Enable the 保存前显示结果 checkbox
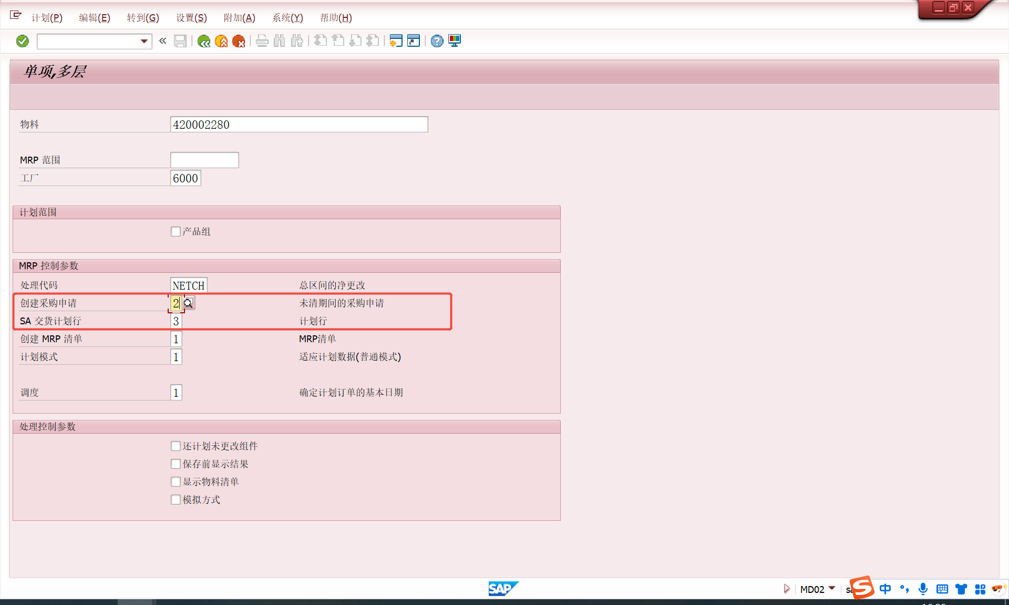 pos(176,464)
